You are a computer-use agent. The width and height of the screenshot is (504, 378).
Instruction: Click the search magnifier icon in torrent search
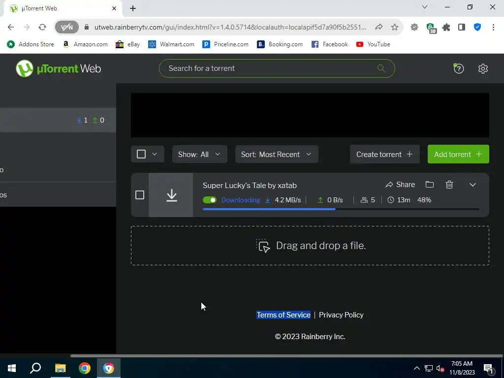[381, 68]
